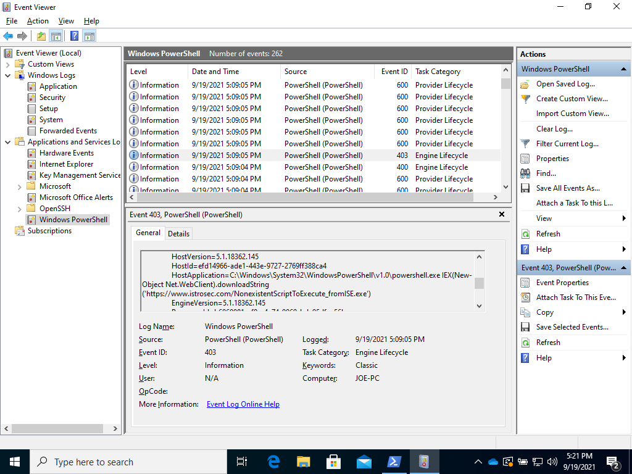Launch Microsoft Edge from the taskbar
Screen dimensions: 632x474
273,462
